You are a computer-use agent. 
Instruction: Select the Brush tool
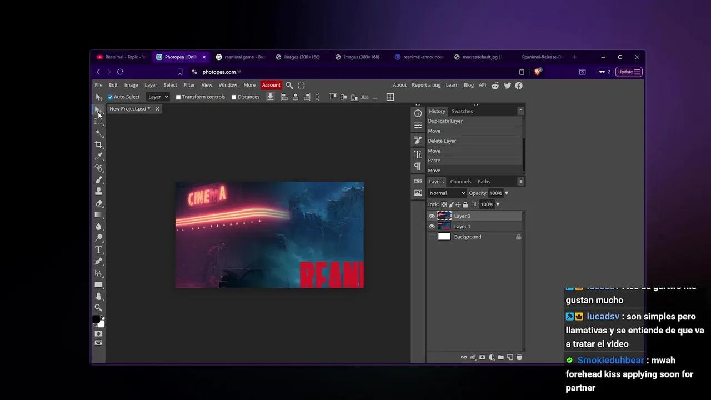click(x=98, y=179)
